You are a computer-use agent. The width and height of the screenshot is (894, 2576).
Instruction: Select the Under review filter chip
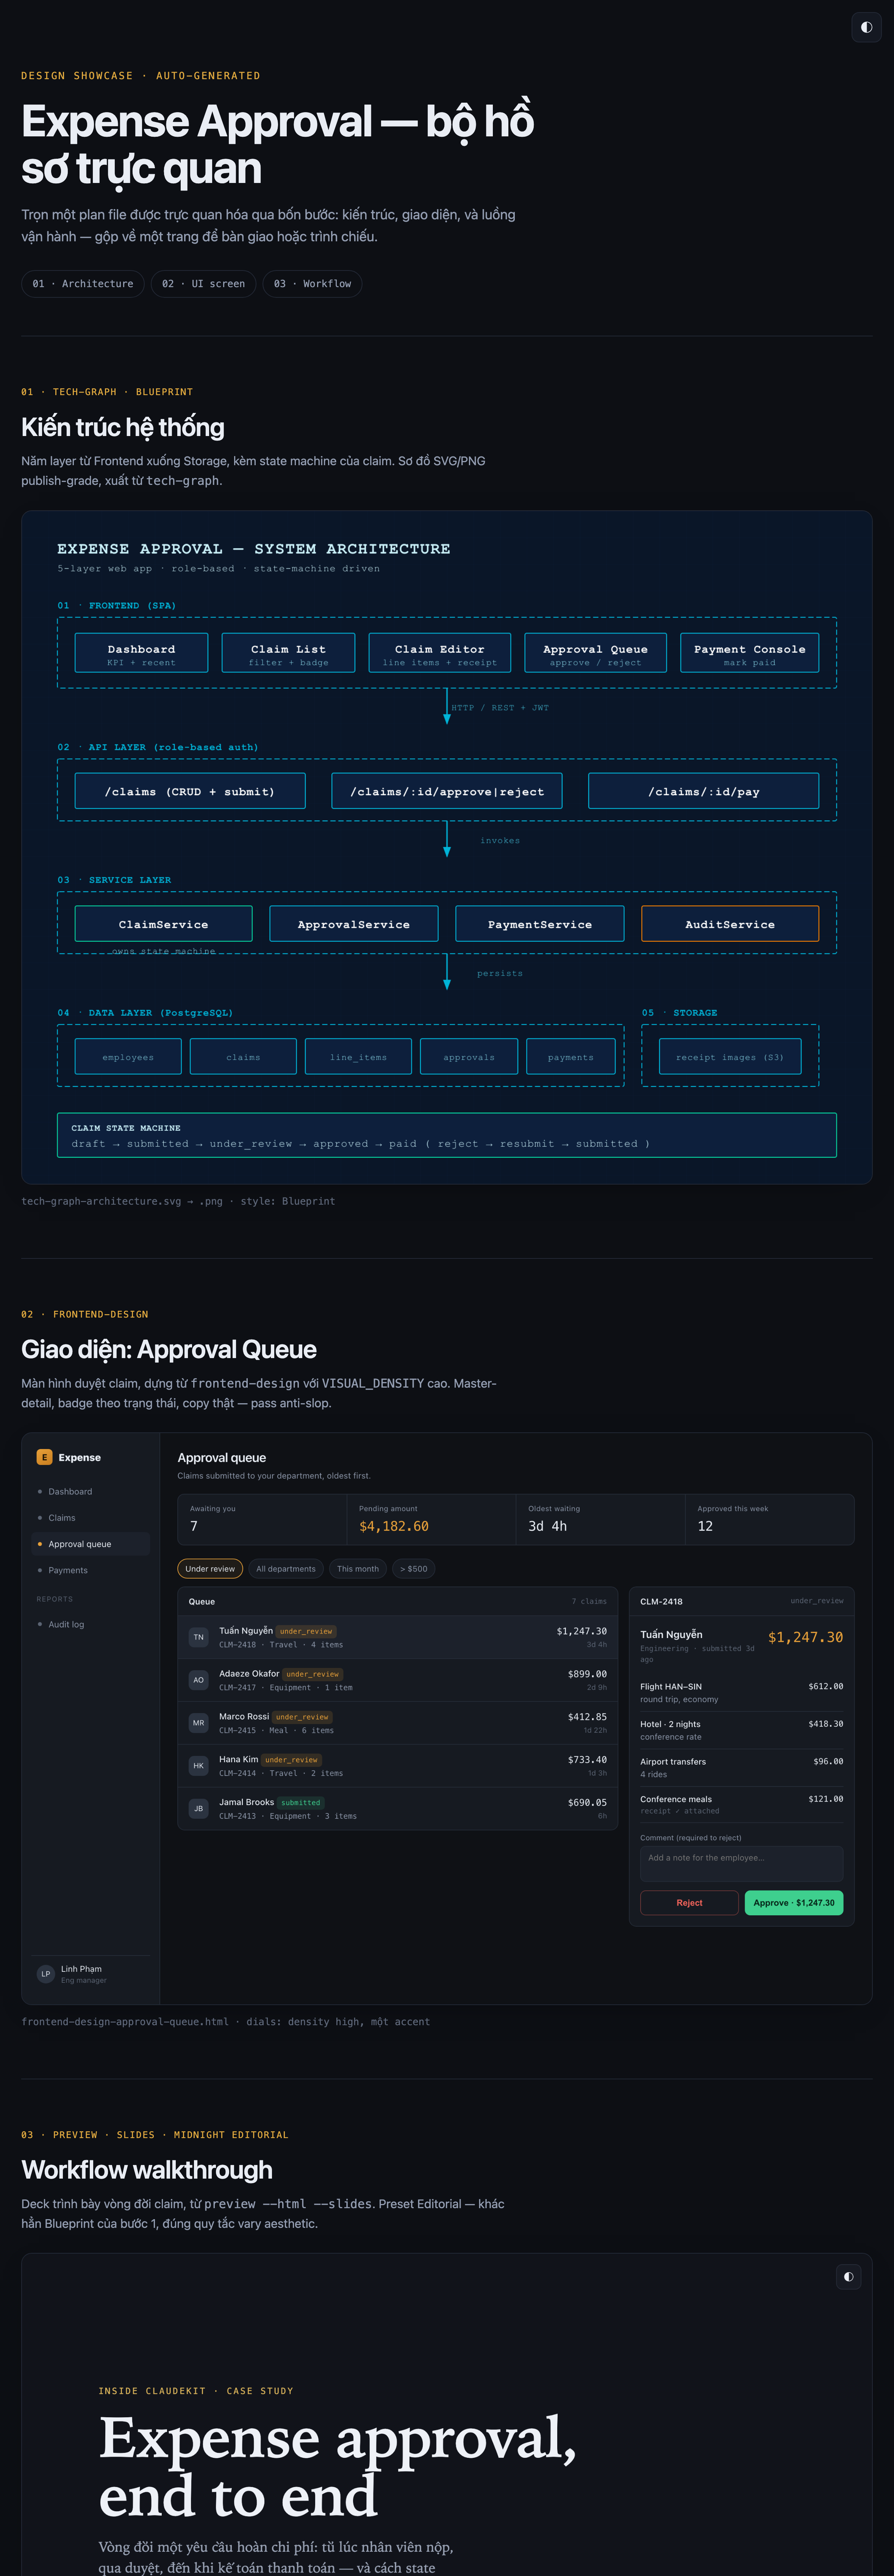[x=210, y=1568]
